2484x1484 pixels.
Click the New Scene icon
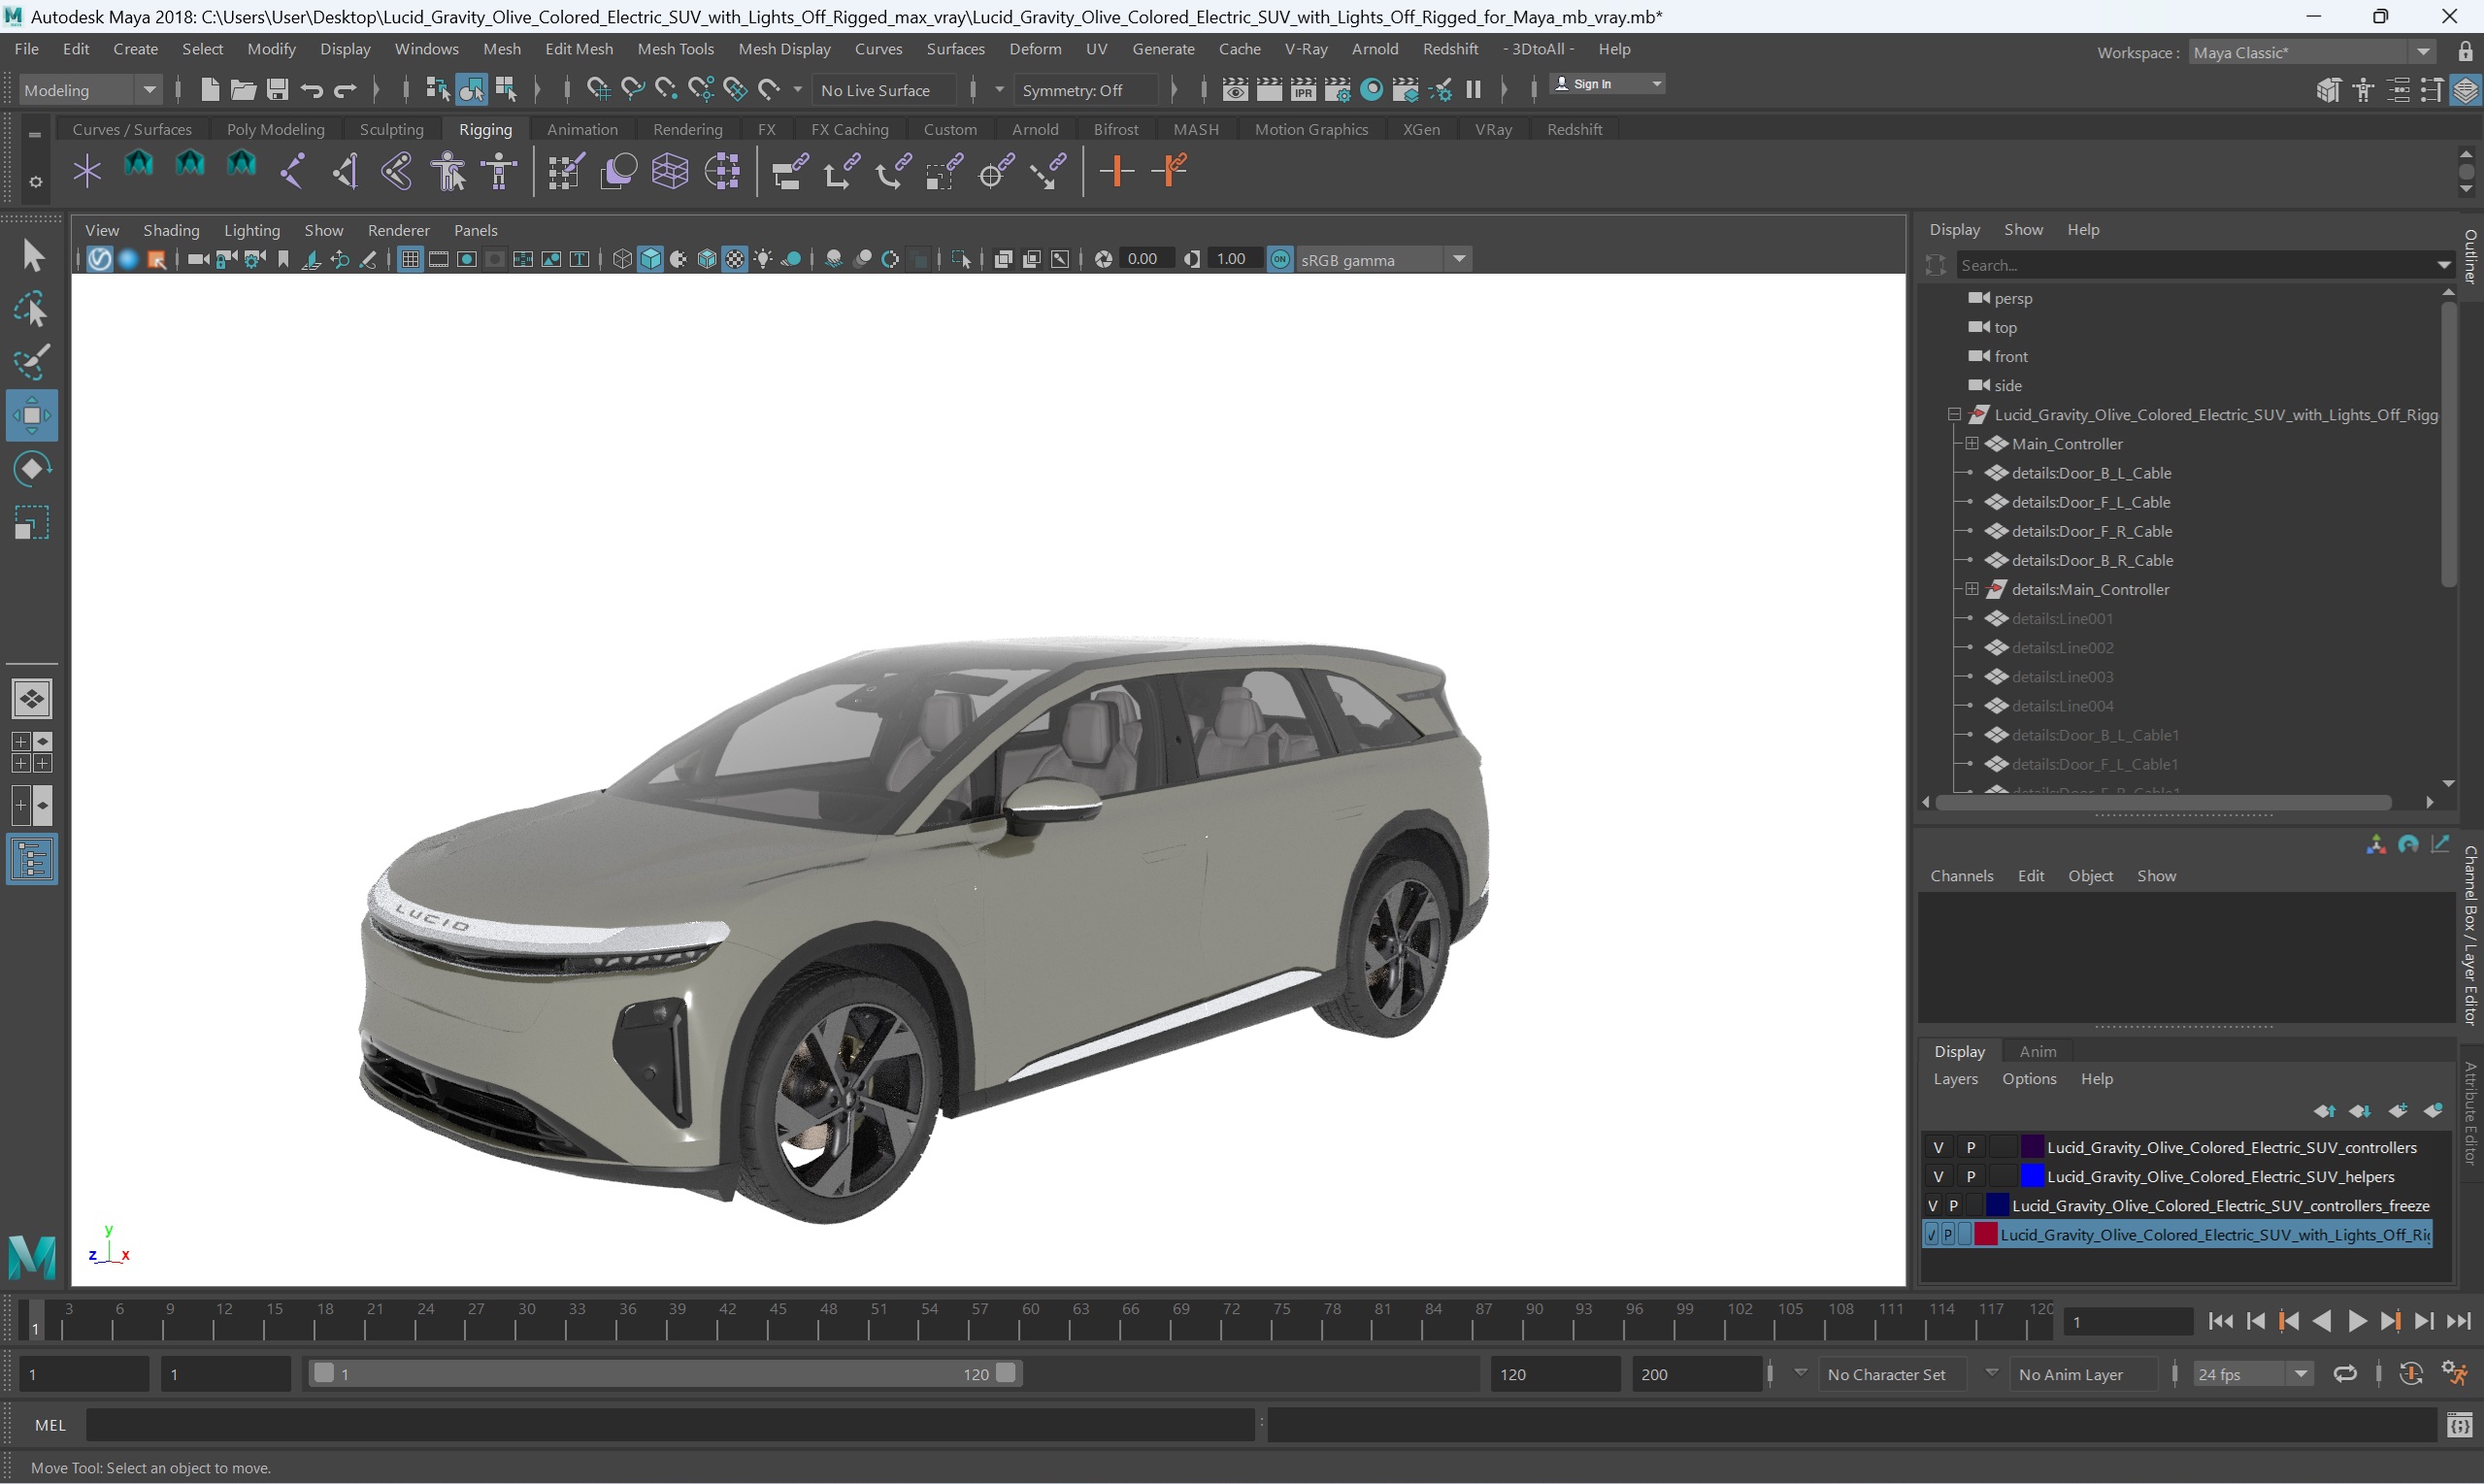pos(209,90)
